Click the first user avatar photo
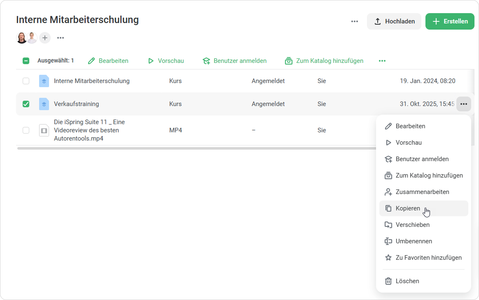The image size is (479, 300). [x=22, y=38]
